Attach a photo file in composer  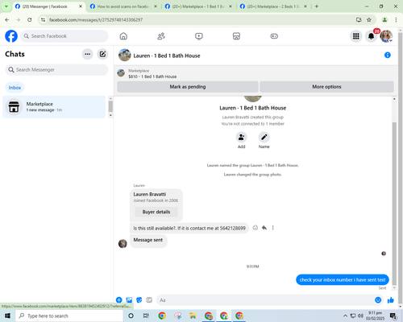[129, 300]
